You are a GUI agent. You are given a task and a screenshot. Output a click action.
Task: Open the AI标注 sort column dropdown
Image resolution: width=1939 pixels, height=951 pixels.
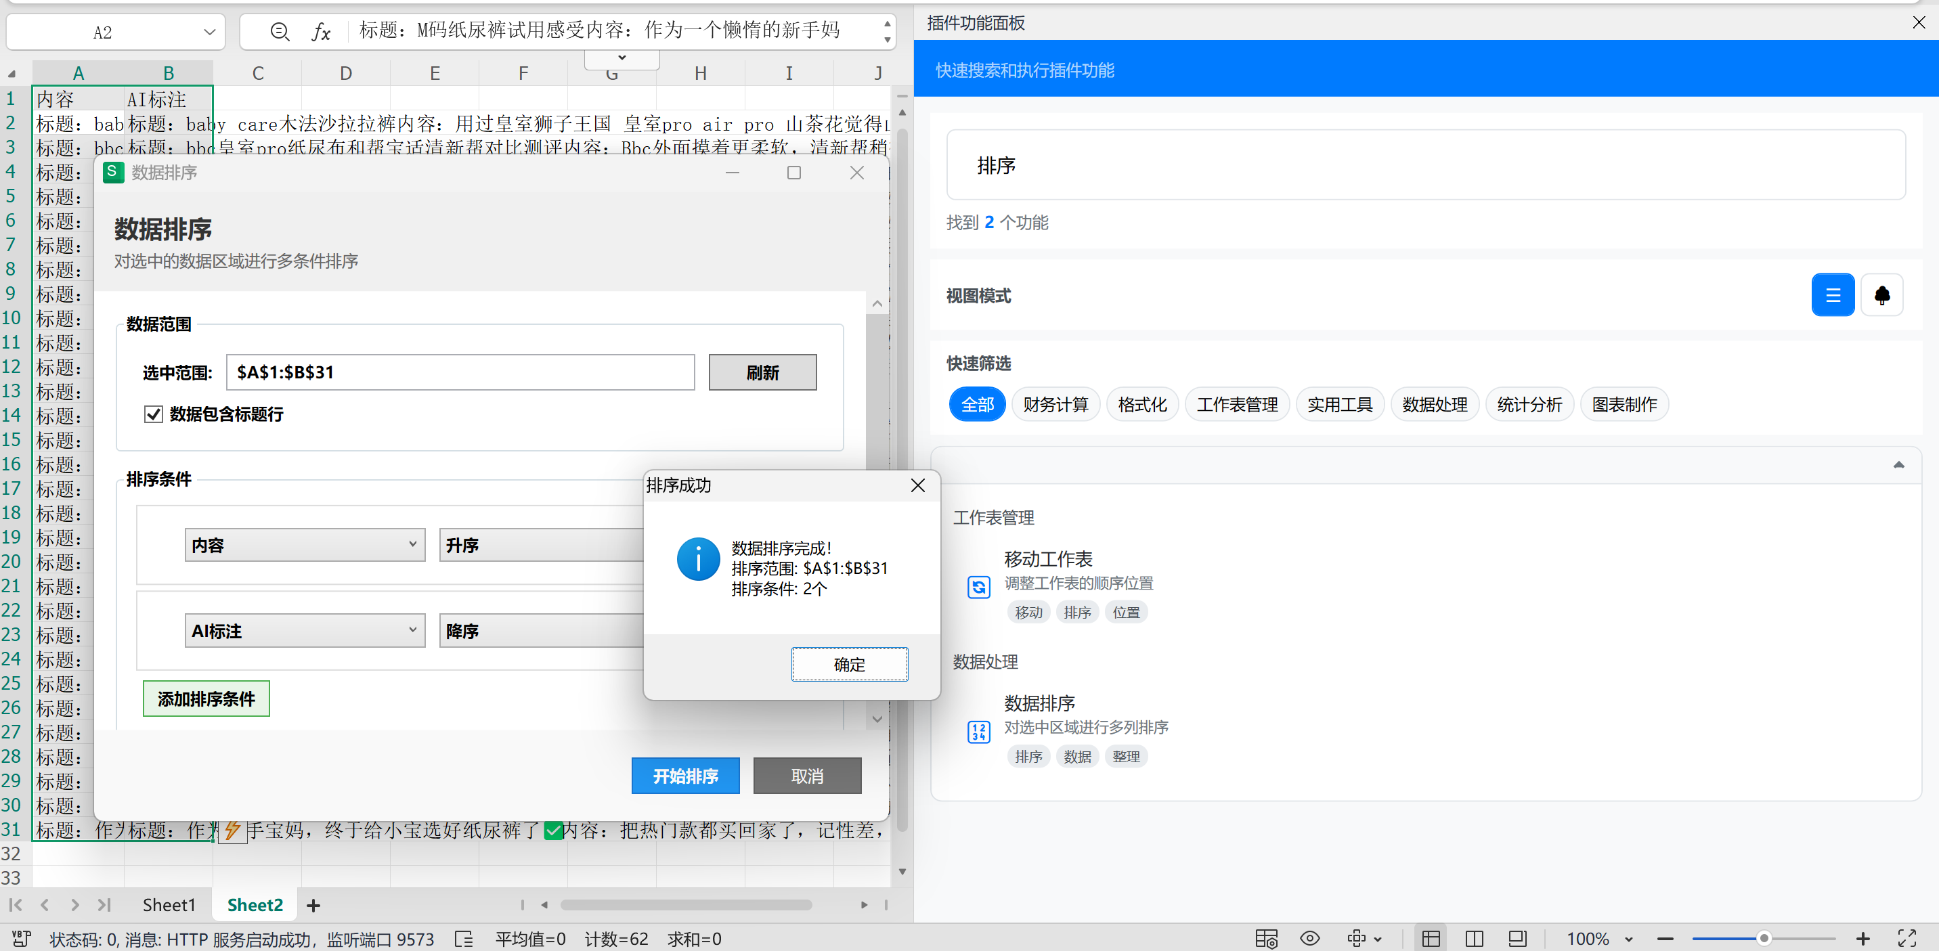coord(304,630)
